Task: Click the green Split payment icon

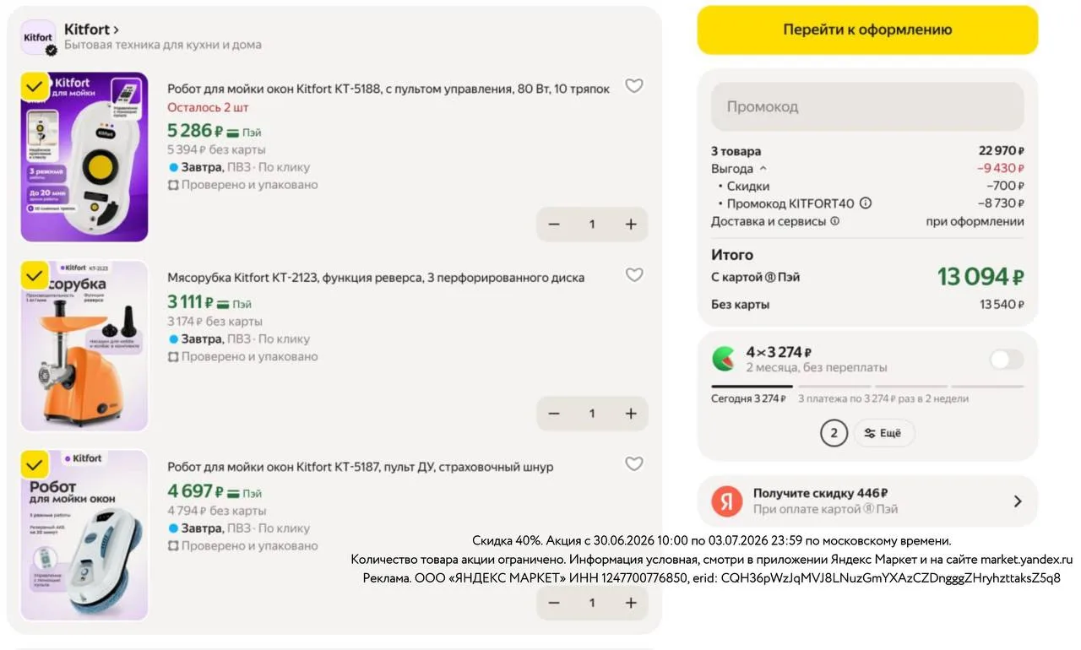Action: point(723,360)
